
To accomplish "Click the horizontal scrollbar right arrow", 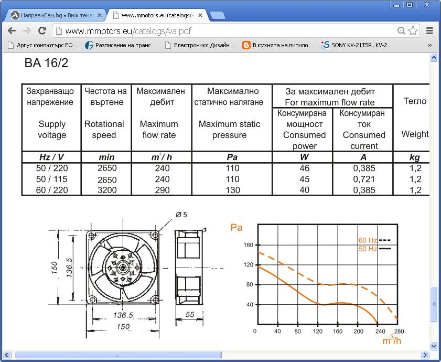I will pos(424,355).
